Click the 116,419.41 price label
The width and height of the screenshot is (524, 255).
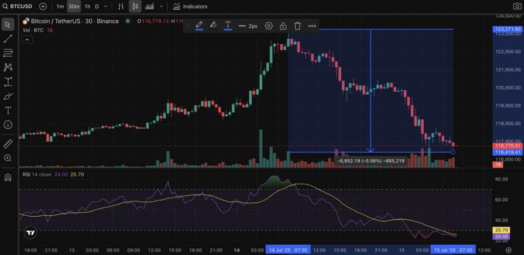click(x=507, y=152)
